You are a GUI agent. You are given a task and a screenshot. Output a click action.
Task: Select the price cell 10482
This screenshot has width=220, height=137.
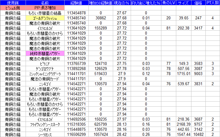[x=198, y=135]
